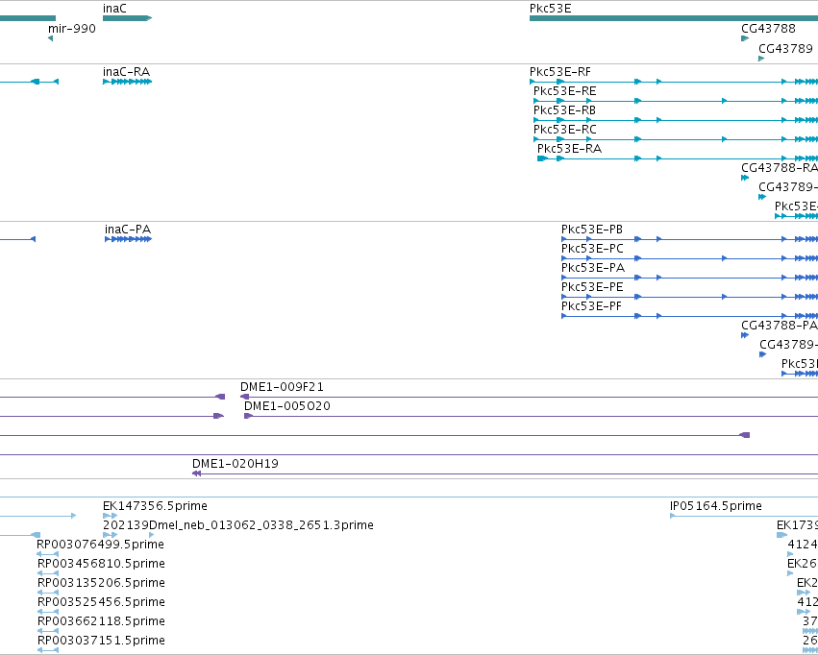The width and height of the screenshot is (818, 655).
Task: Click the inaC gene bar
Action: point(127,18)
